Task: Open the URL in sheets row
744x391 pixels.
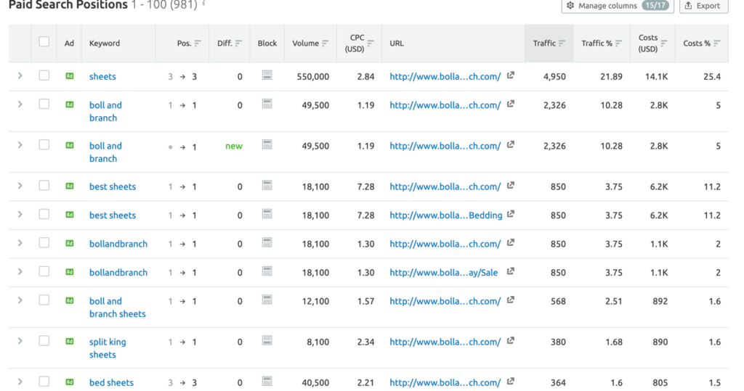Action: (x=445, y=76)
